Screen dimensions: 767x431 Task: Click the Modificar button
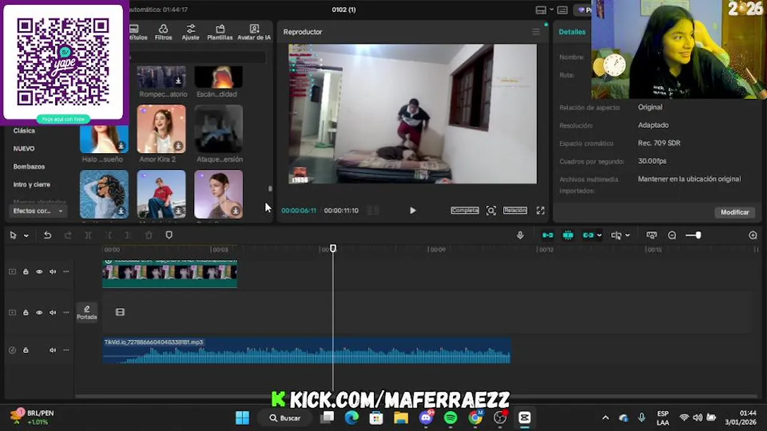pos(735,212)
